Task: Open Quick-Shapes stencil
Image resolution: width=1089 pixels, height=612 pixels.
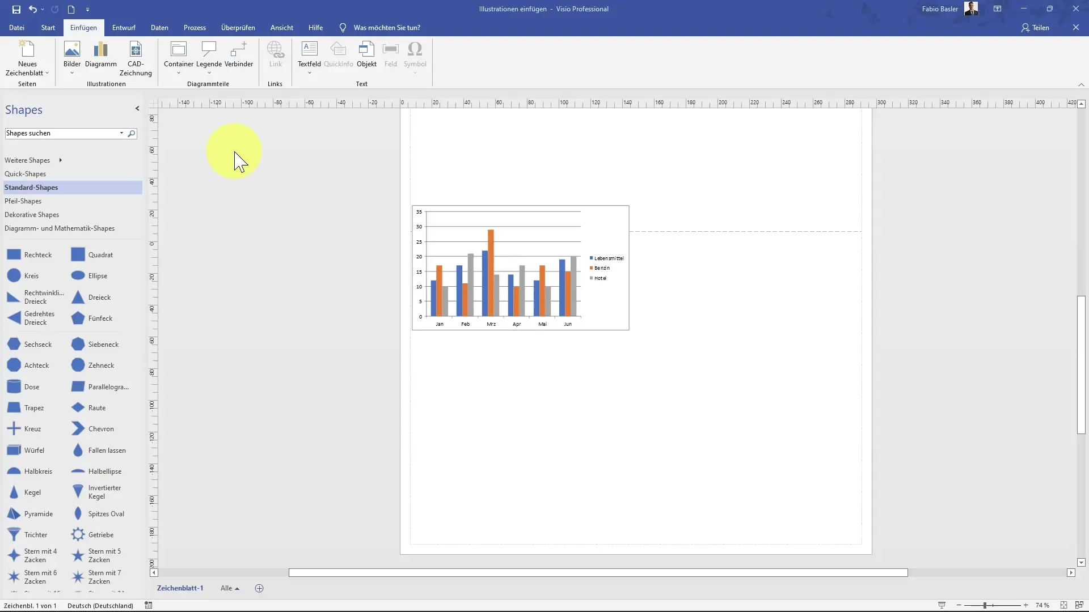Action: tap(25, 174)
